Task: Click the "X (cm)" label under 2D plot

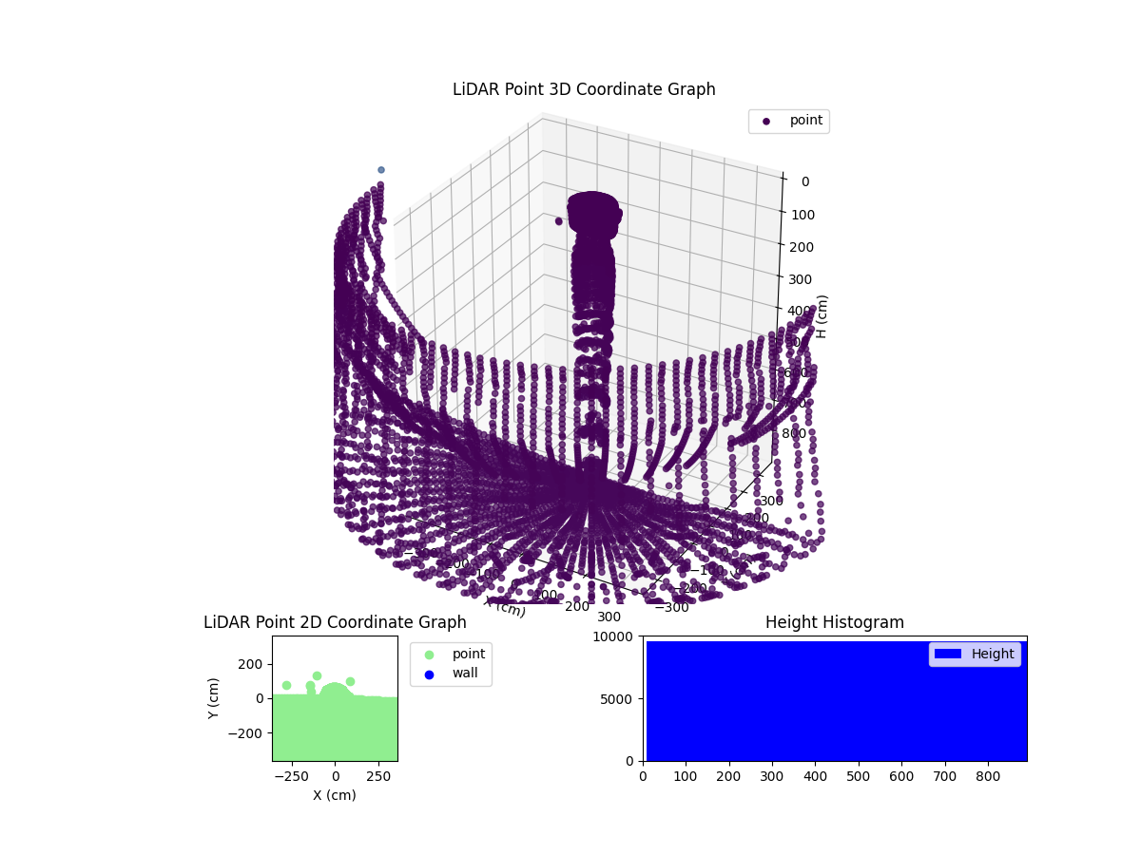Action: (x=335, y=795)
